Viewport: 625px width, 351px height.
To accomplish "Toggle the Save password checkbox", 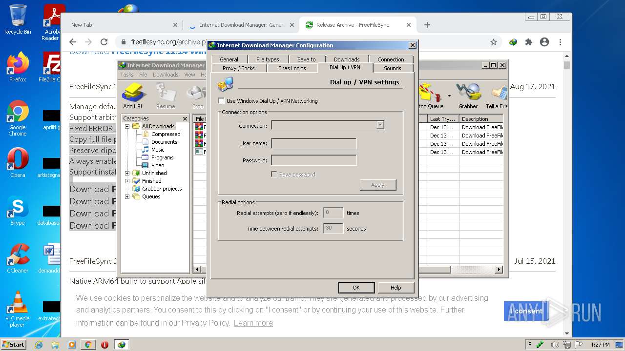I will [x=274, y=174].
